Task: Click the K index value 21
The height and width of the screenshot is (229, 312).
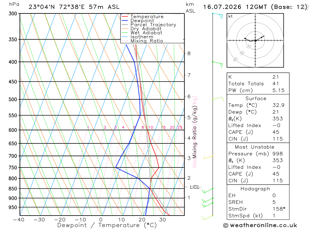Action: click(275, 77)
